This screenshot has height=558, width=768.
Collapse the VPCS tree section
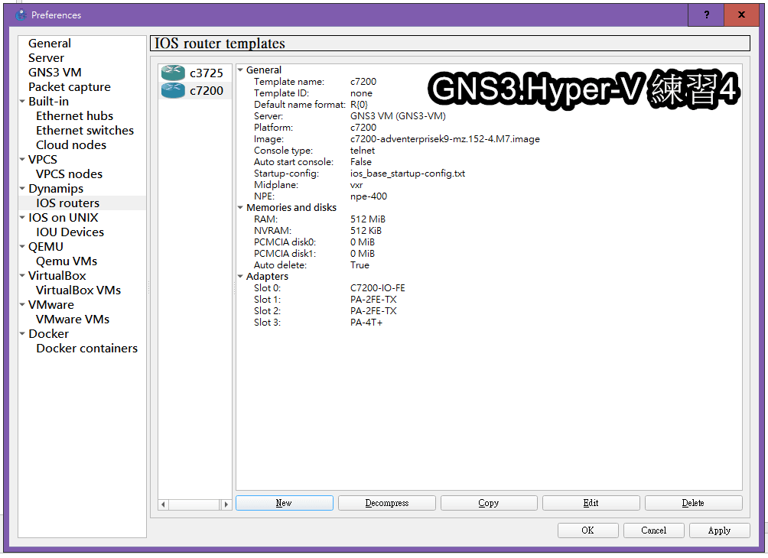coord(22,160)
